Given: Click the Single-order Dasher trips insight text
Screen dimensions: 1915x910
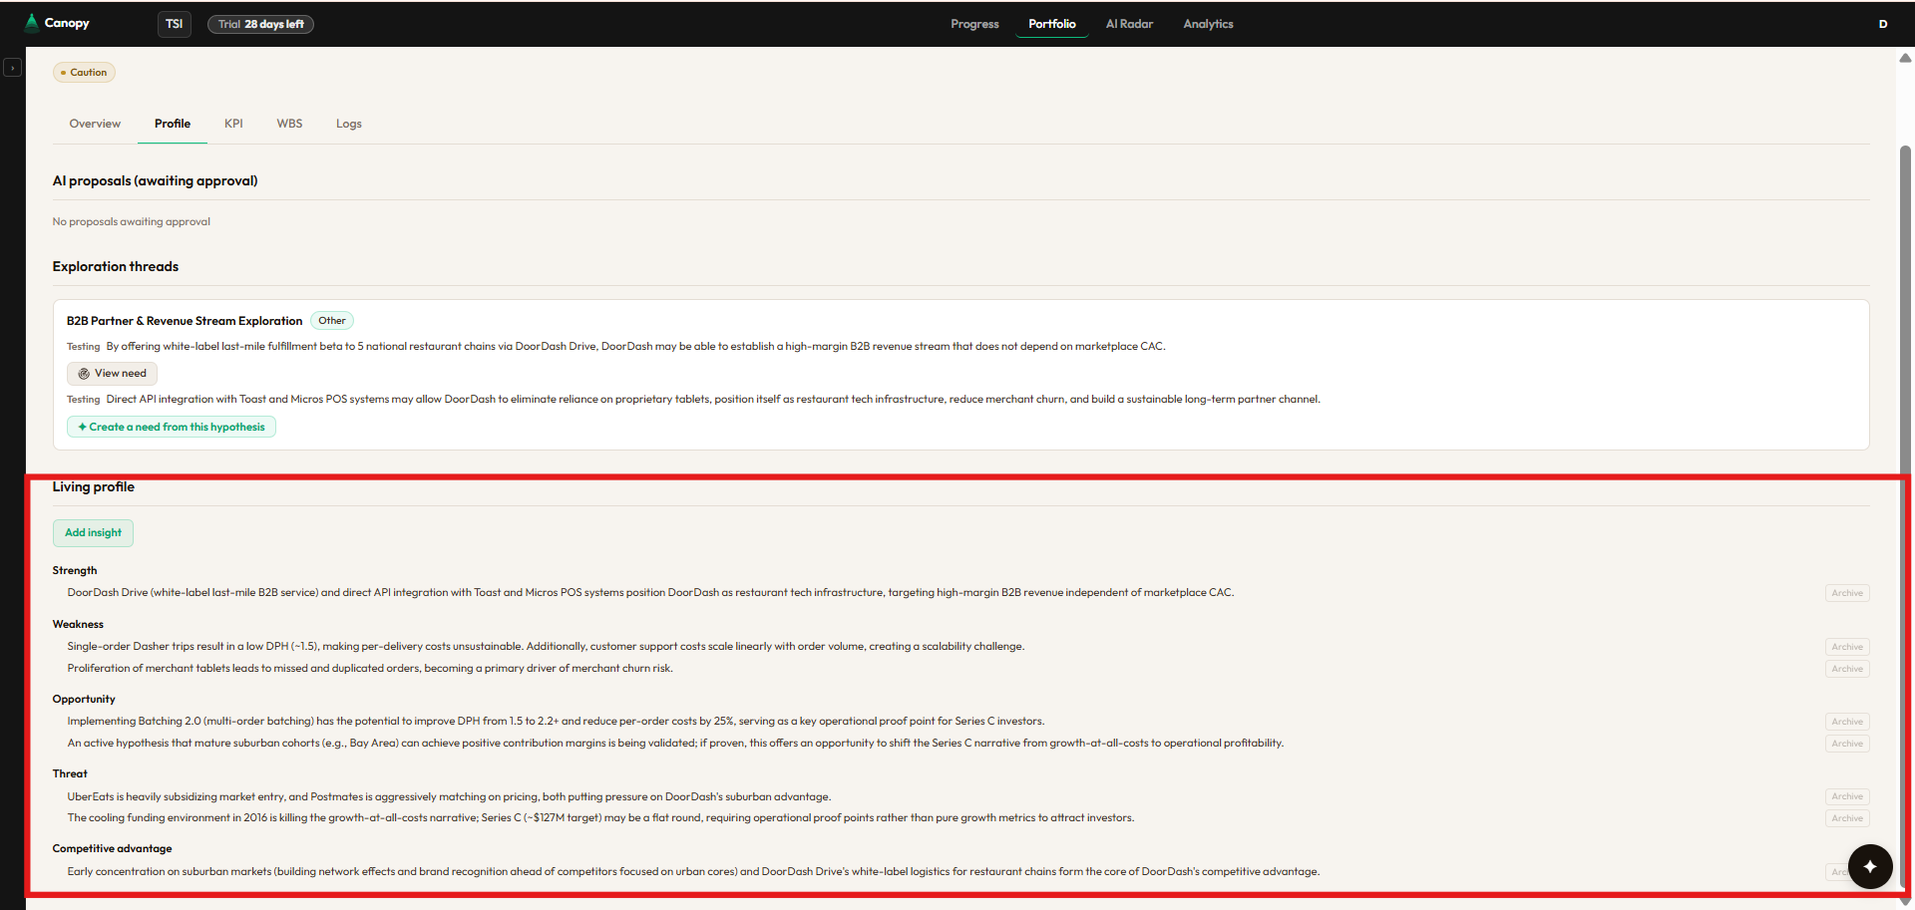Looking at the screenshot, I should coord(546,646).
